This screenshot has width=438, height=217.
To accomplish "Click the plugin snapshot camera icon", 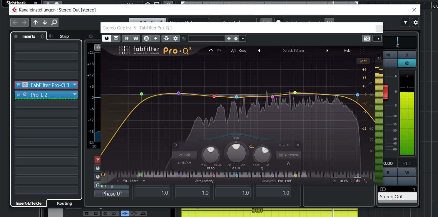I will (x=367, y=38).
